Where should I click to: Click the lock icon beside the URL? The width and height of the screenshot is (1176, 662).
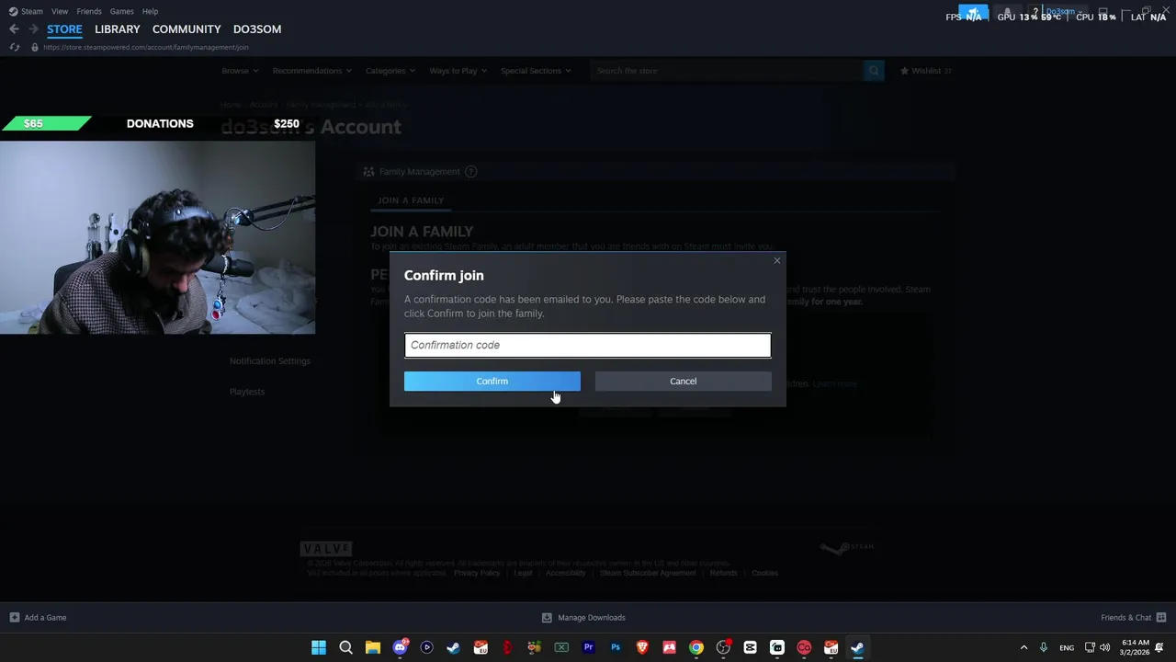coord(35,47)
